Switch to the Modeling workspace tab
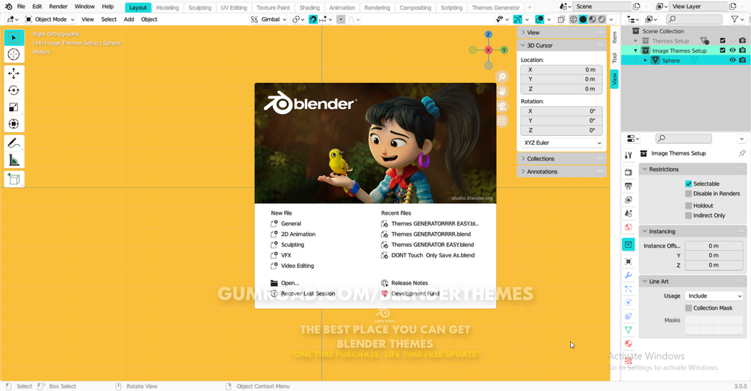Screen dimensions: 751x391 167,7
